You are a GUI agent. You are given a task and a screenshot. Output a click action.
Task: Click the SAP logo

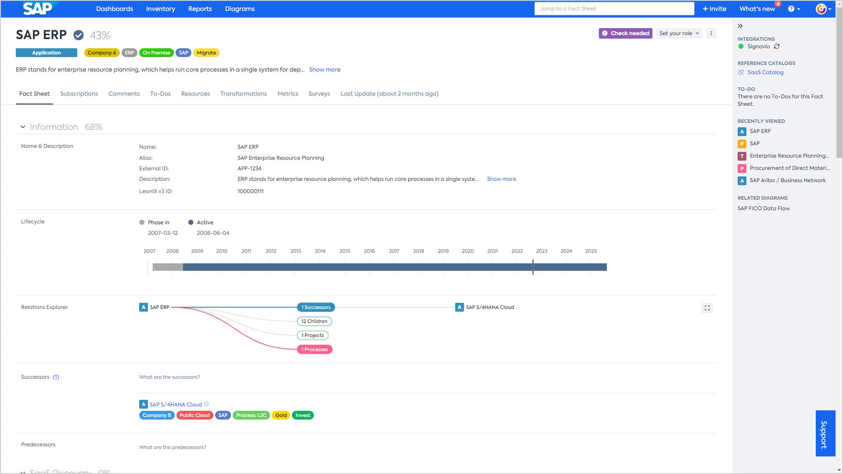coord(38,9)
